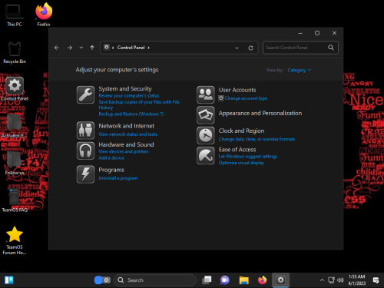Click the taskbar Search box
Image resolution: width=384 pixels, height=288 pixels.
click(x=155, y=280)
